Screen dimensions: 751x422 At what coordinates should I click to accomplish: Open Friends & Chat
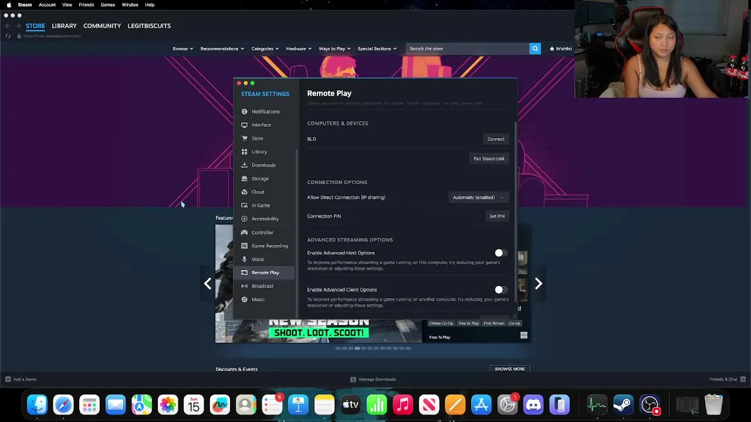727,379
